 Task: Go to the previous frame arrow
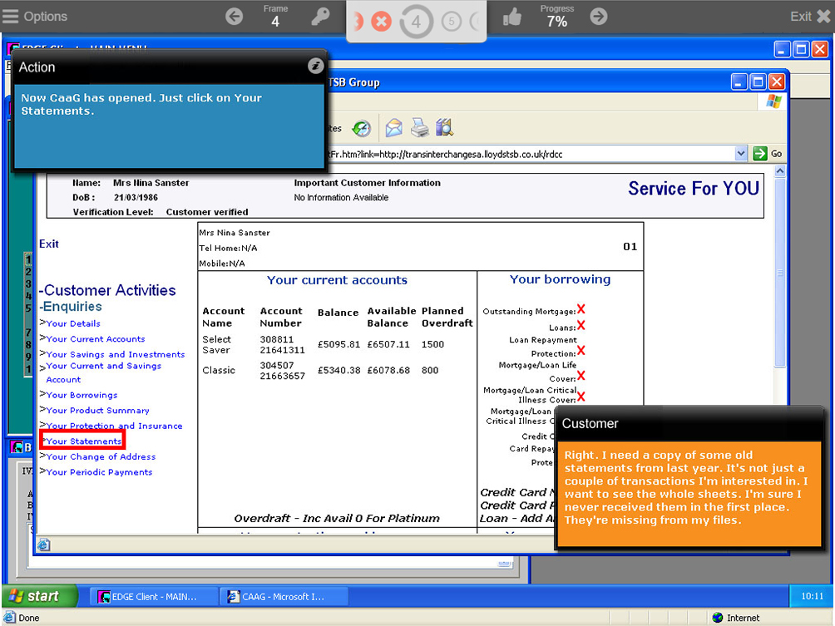click(235, 17)
